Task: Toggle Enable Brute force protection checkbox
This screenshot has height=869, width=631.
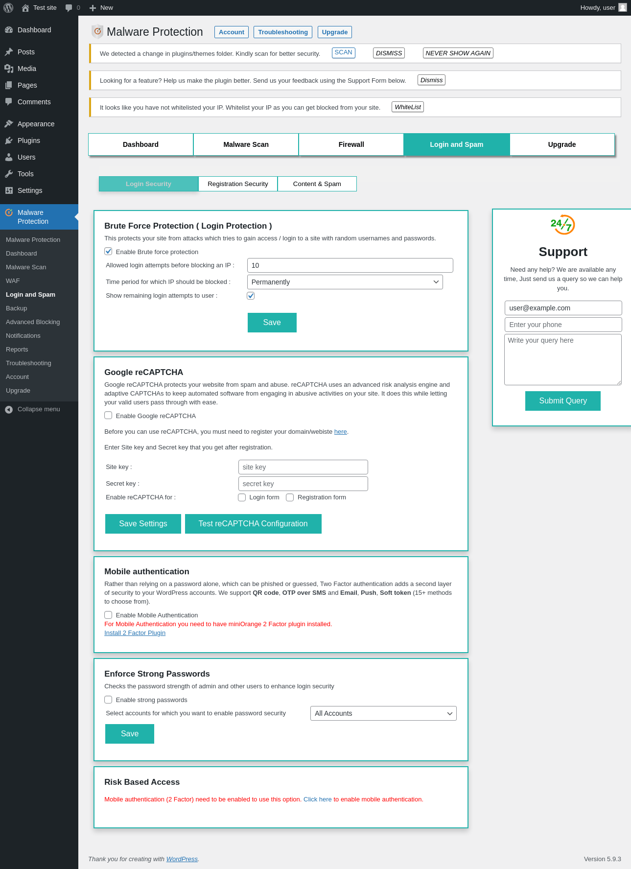Action: coord(108,251)
